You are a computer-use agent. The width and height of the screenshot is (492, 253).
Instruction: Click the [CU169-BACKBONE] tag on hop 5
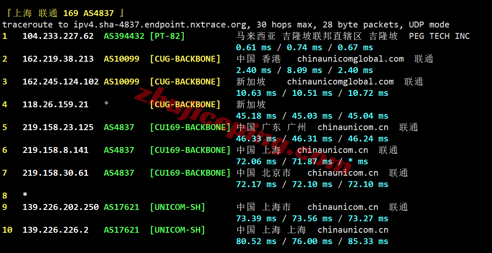190,128
